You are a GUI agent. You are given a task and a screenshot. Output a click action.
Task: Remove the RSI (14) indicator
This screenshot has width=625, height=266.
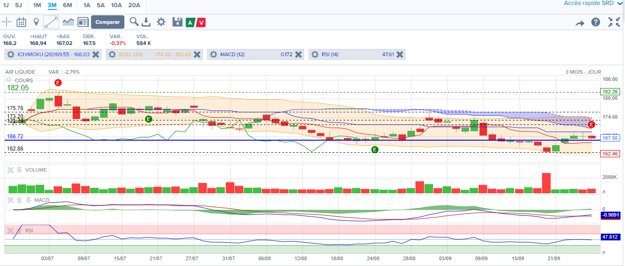400,54
